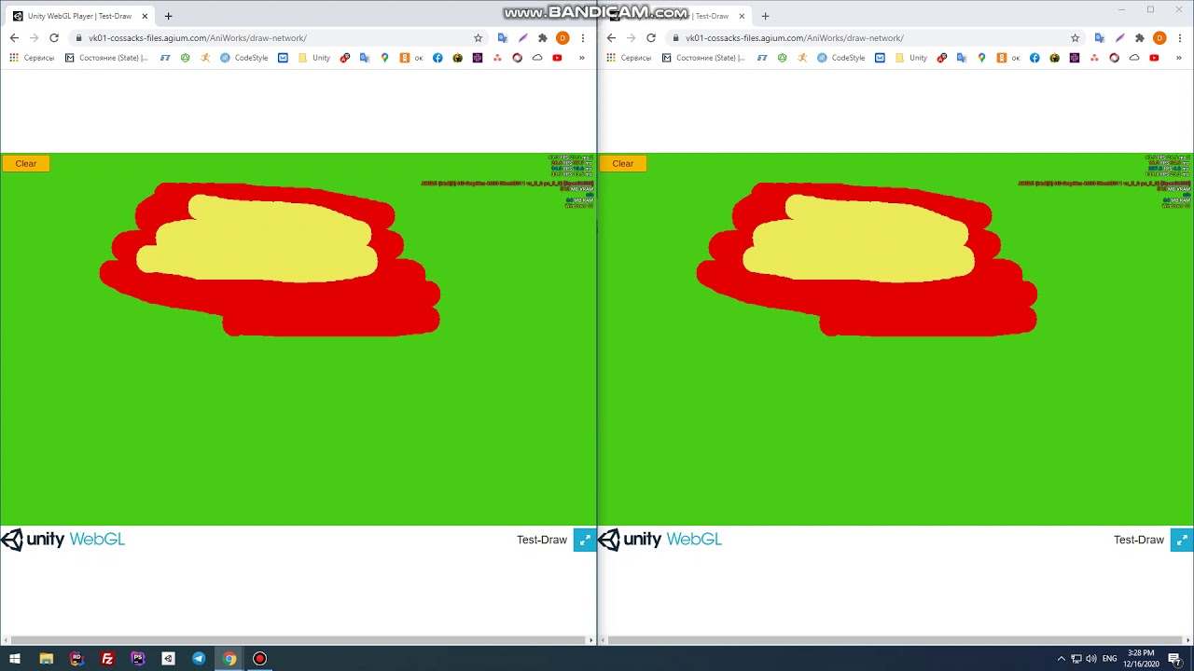Viewport: 1194px width, 671px height.
Task: Open FileZilla from the taskbar
Action: [107, 659]
